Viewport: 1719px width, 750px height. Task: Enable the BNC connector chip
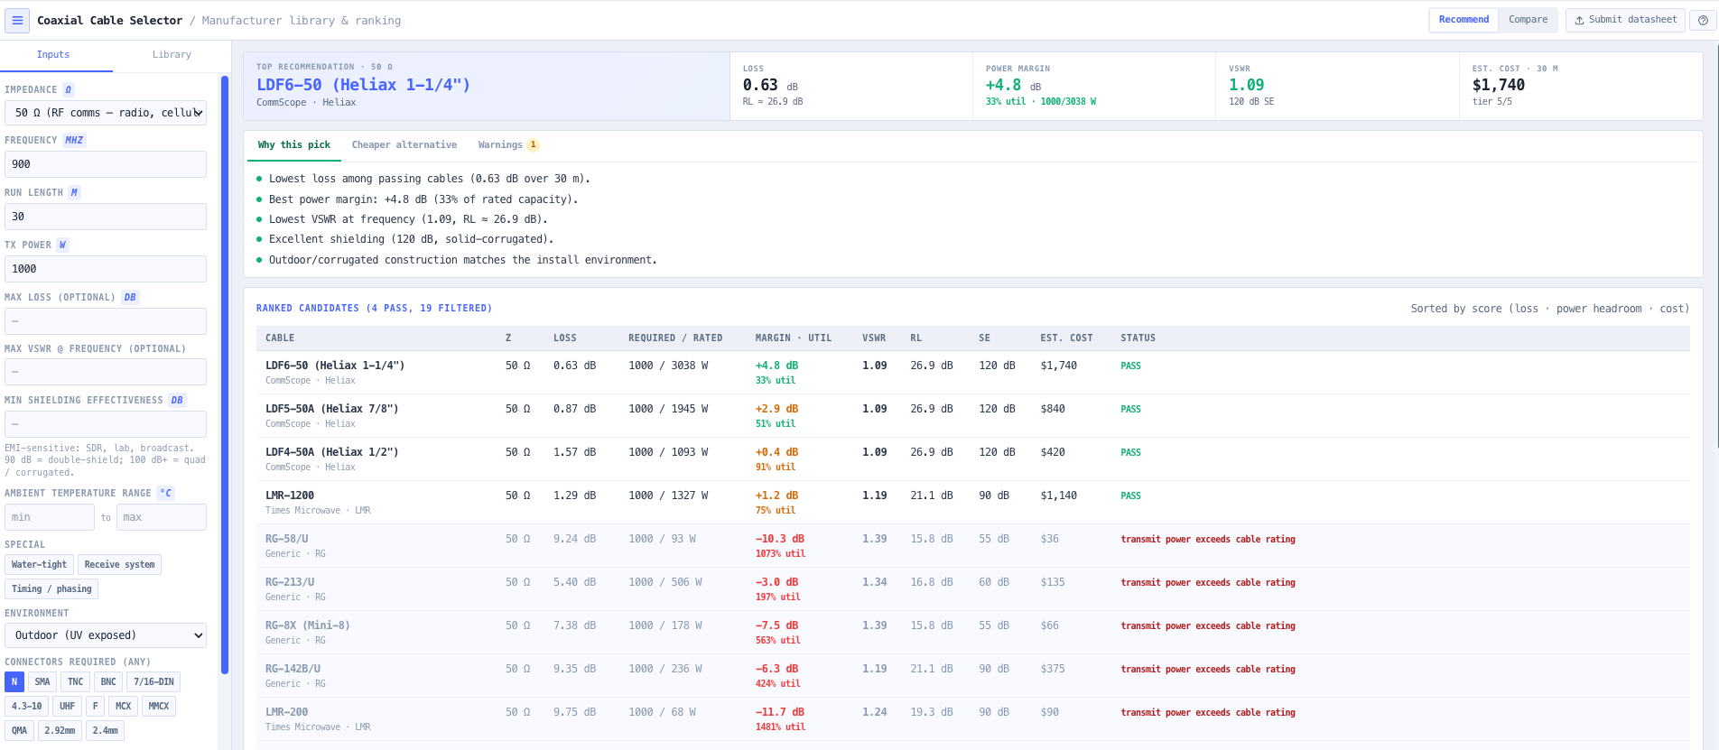pos(108,682)
